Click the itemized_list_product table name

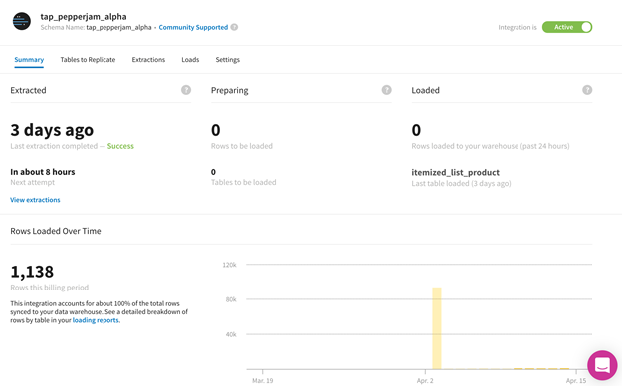coord(456,172)
